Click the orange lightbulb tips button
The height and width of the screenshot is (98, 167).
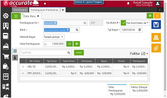coord(157,16)
